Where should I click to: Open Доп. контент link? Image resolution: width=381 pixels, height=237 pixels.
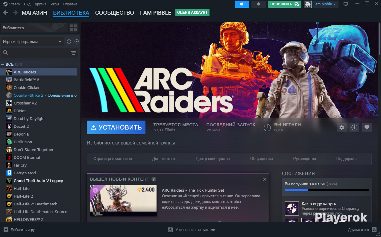[x=164, y=158]
